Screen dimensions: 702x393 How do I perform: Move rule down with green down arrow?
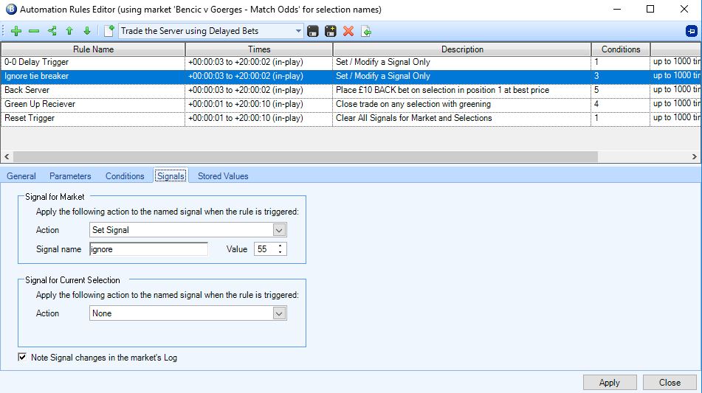pyautogui.click(x=87, y=31)
